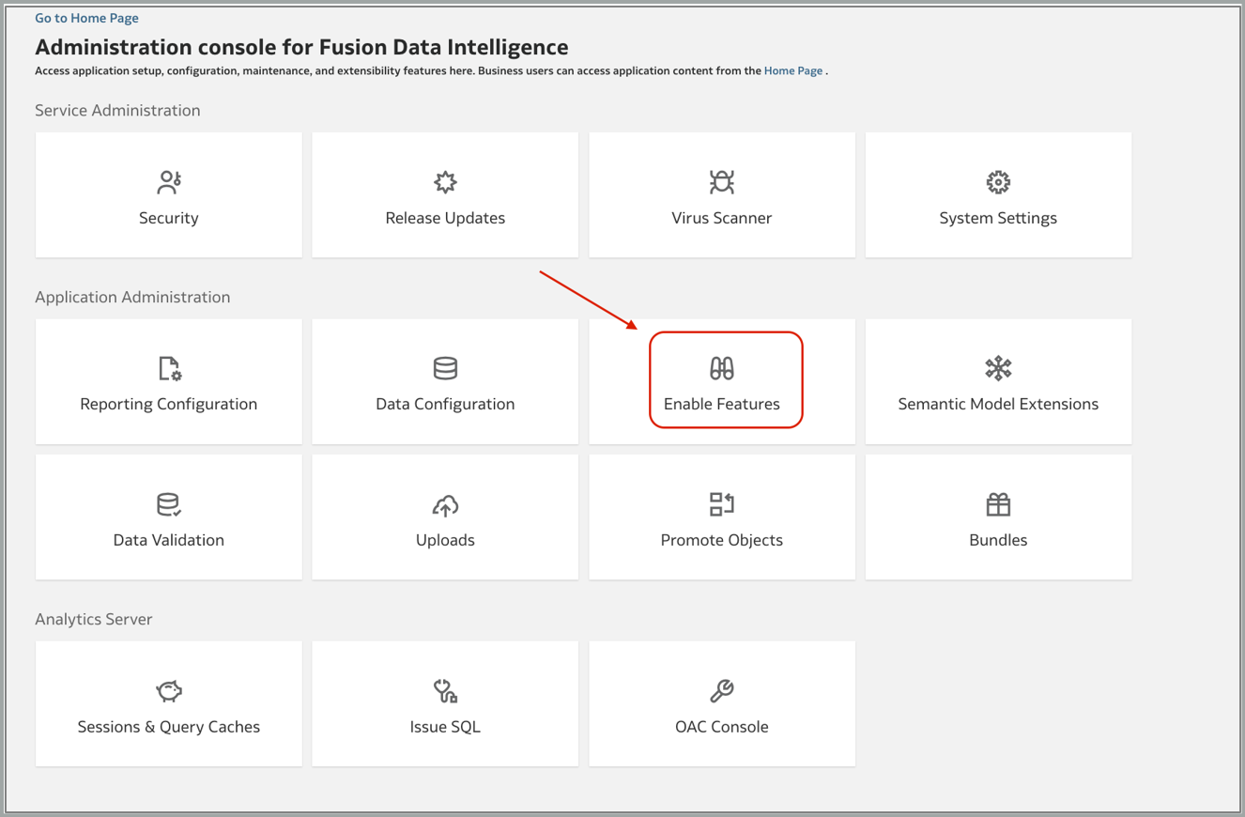This screenshot has height=817, width=1245.
Task: Click the Promote Objects icon
Action: pos(721,504)
